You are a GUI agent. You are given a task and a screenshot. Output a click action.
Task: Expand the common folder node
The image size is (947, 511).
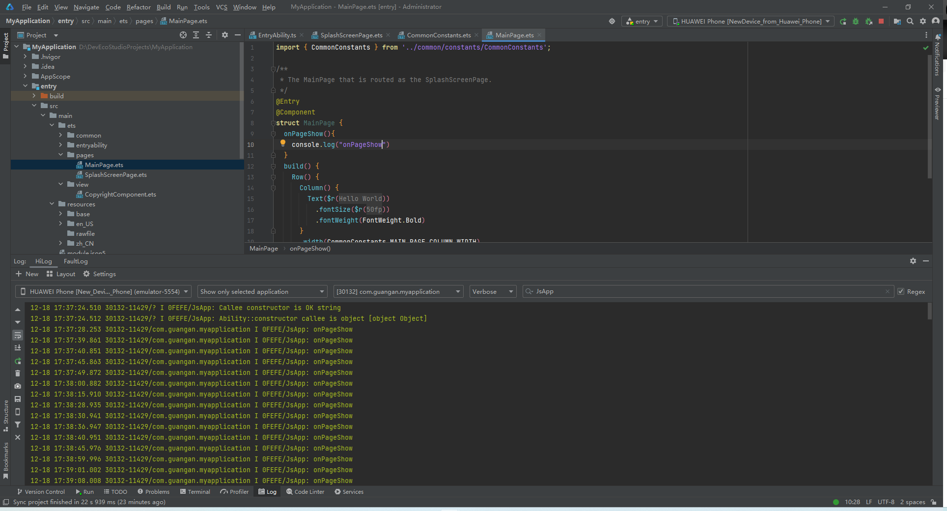tap(60, 135)
